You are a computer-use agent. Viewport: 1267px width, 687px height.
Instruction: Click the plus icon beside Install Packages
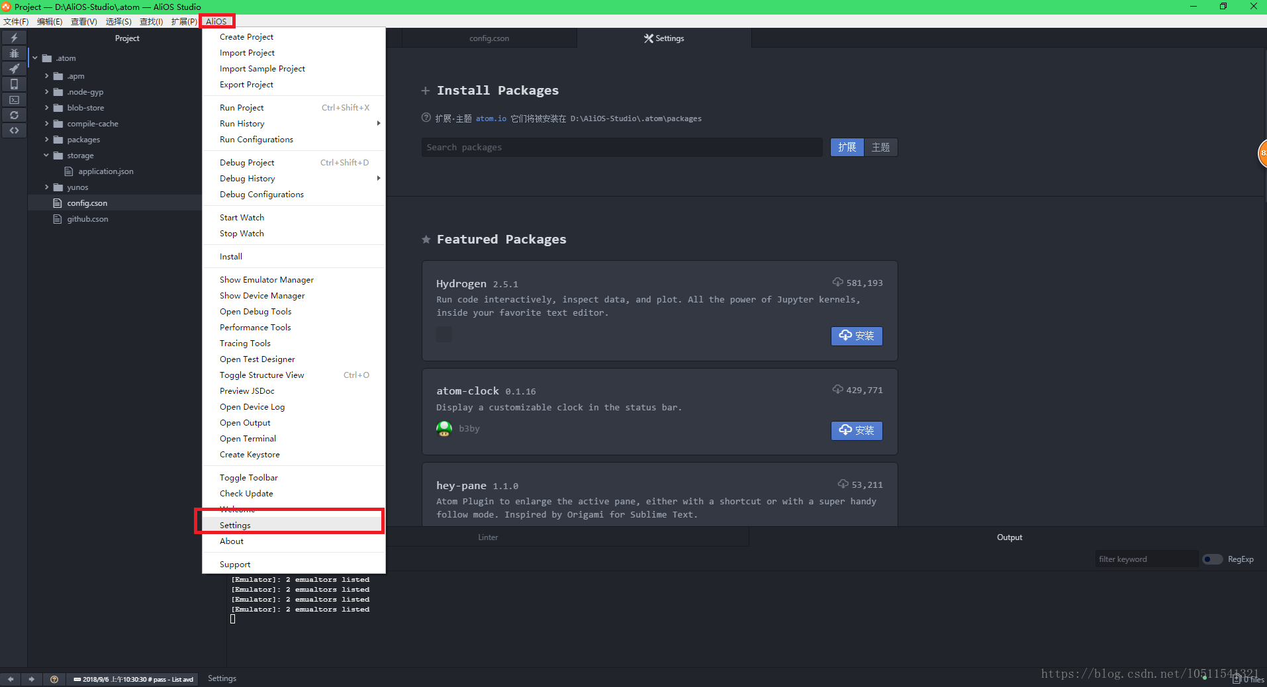point(426,91)
